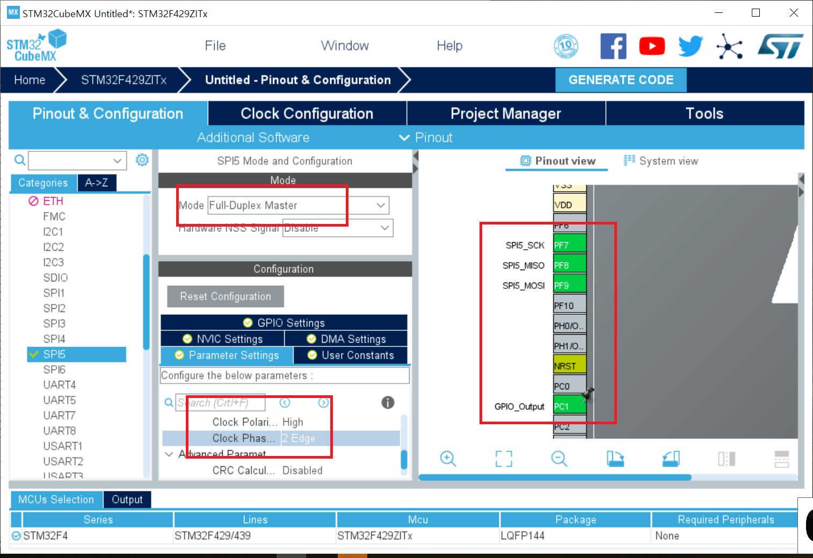The height and width of the screenshot is (558, 813).
Task: Click the parameter info icon
Action: [388, 402]
